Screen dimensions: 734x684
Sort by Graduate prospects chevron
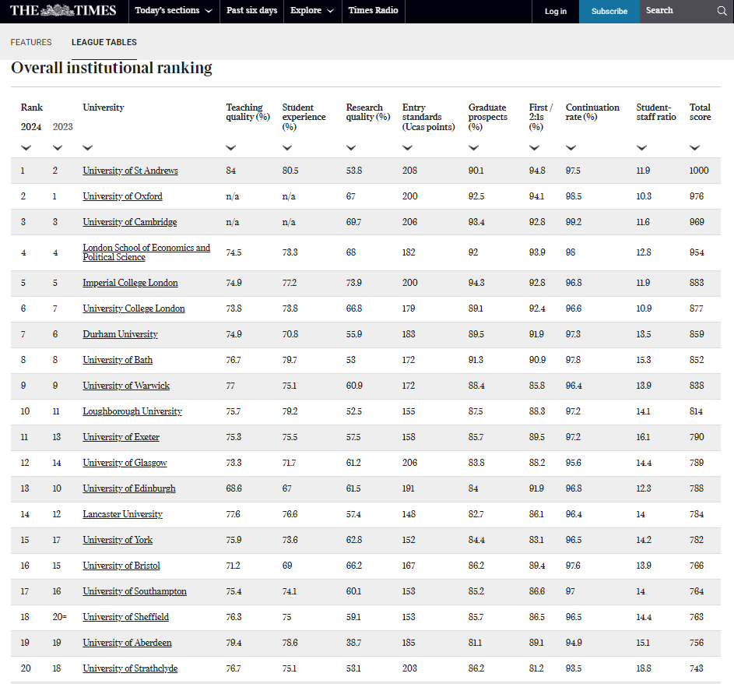[474, 147]
